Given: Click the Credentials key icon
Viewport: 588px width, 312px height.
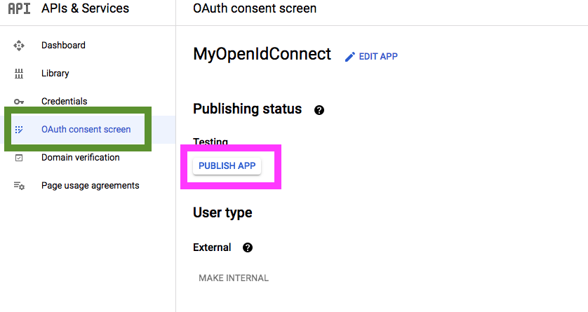Looking at the screenshot, I should coord(19,102).
